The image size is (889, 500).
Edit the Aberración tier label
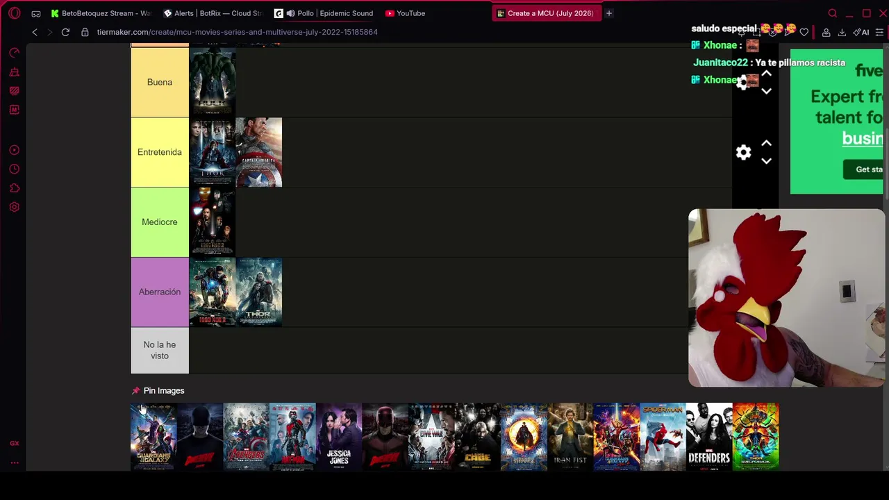160,292
